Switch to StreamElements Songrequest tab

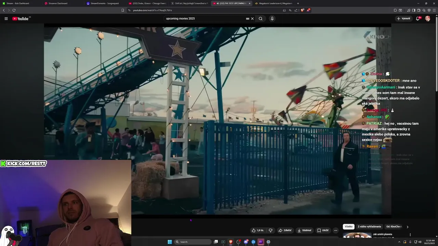pyautogui.click(x=105, y=3)
